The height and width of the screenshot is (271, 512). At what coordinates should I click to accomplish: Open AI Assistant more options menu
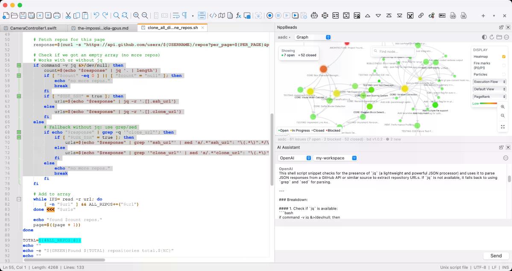506,158
